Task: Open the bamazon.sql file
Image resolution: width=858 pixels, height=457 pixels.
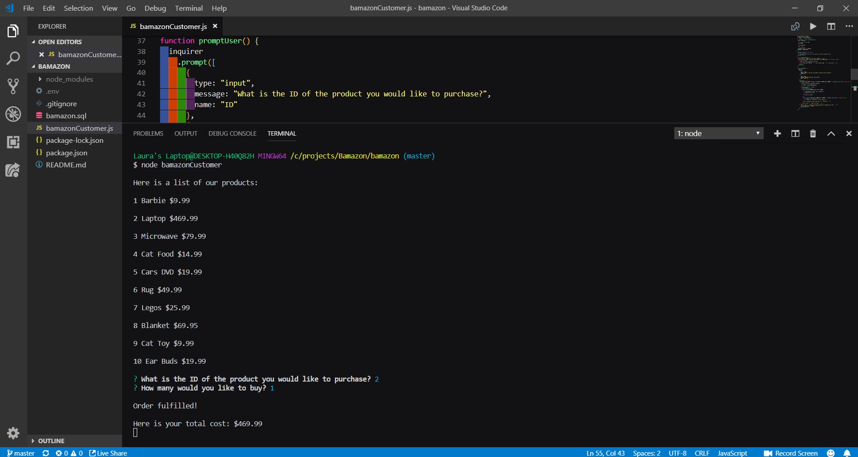Action: [x=74, y=116]
